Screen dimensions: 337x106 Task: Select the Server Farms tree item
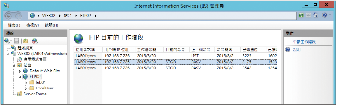(35, 94)
